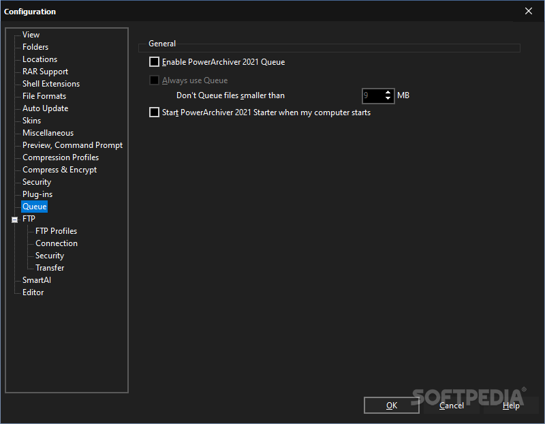Click the MB size input field

(x=373, y=95)
